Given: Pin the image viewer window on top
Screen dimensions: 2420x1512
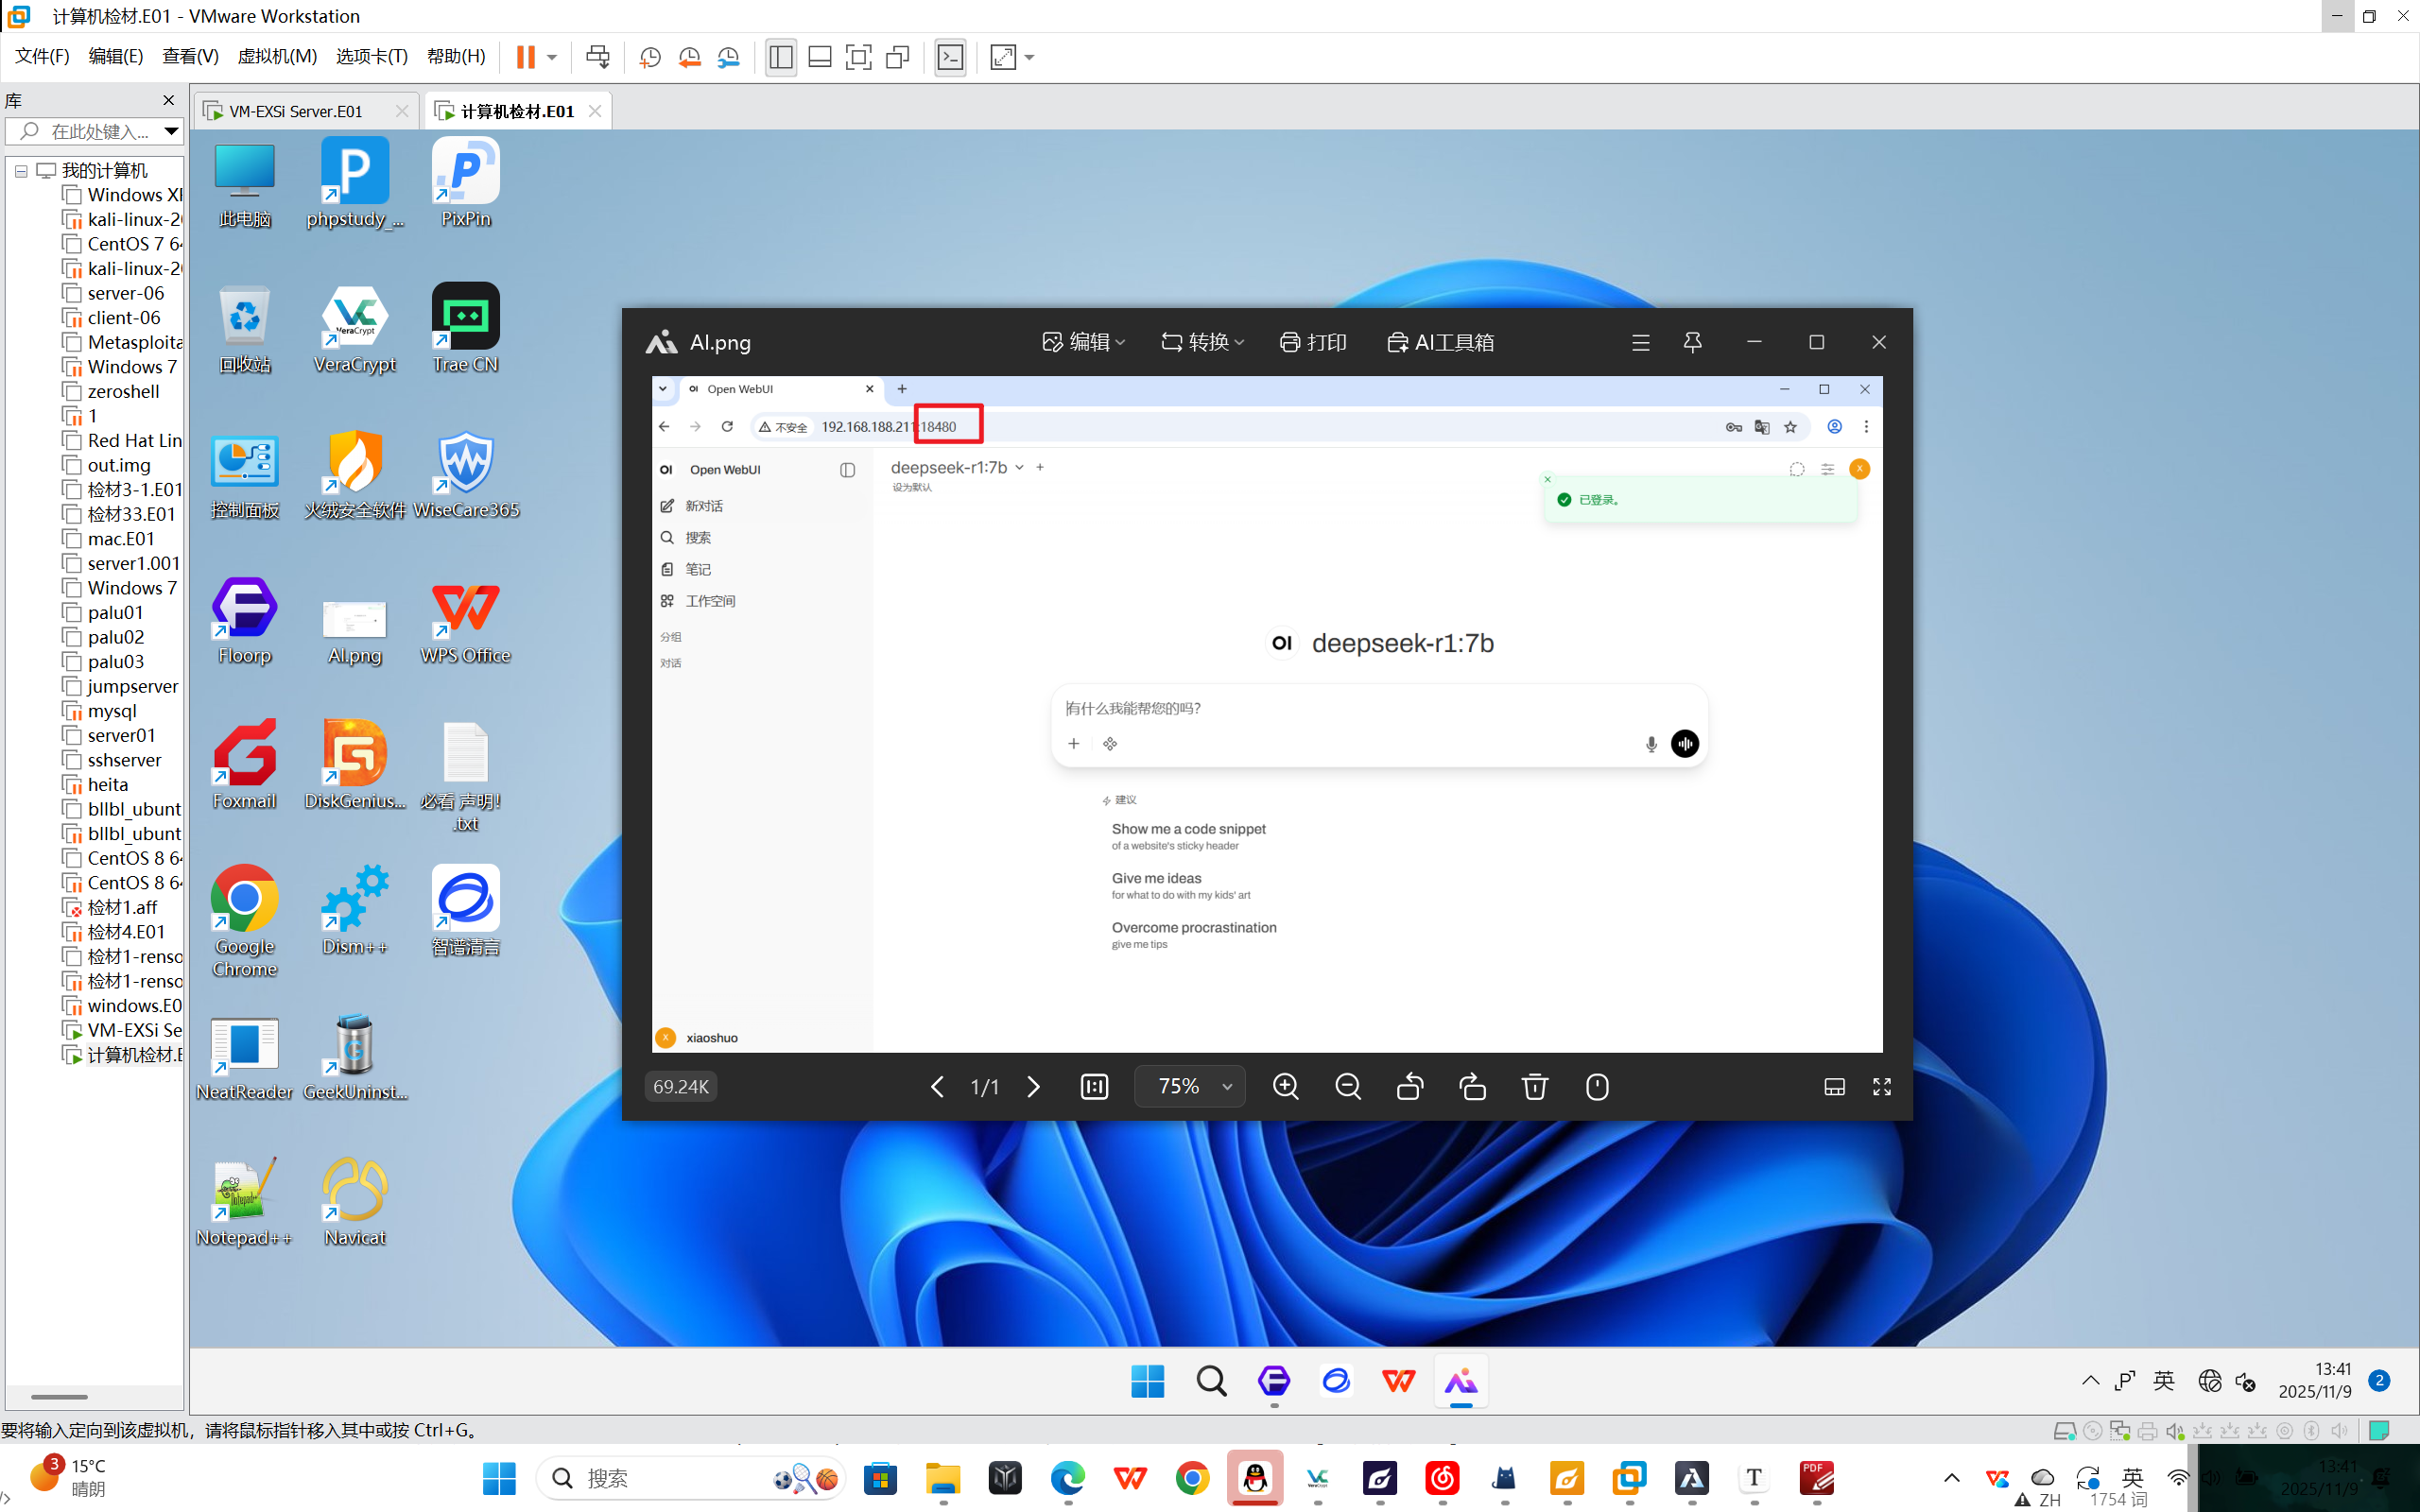Looking at the screenshot, I should tap(1692, 343).
